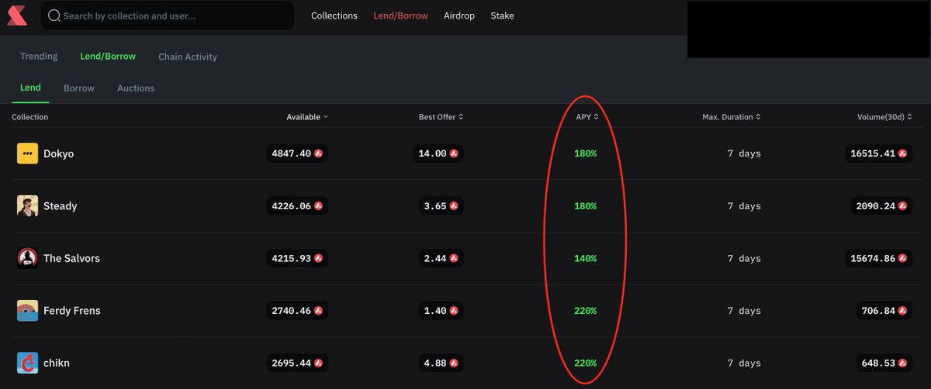
Task: Switch to the Borrow tab
Action: tap(79, 88)
